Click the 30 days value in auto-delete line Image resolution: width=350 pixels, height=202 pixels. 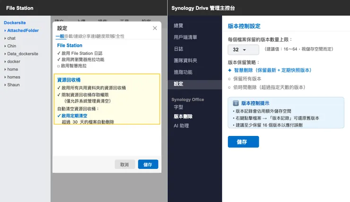point(75,122)
